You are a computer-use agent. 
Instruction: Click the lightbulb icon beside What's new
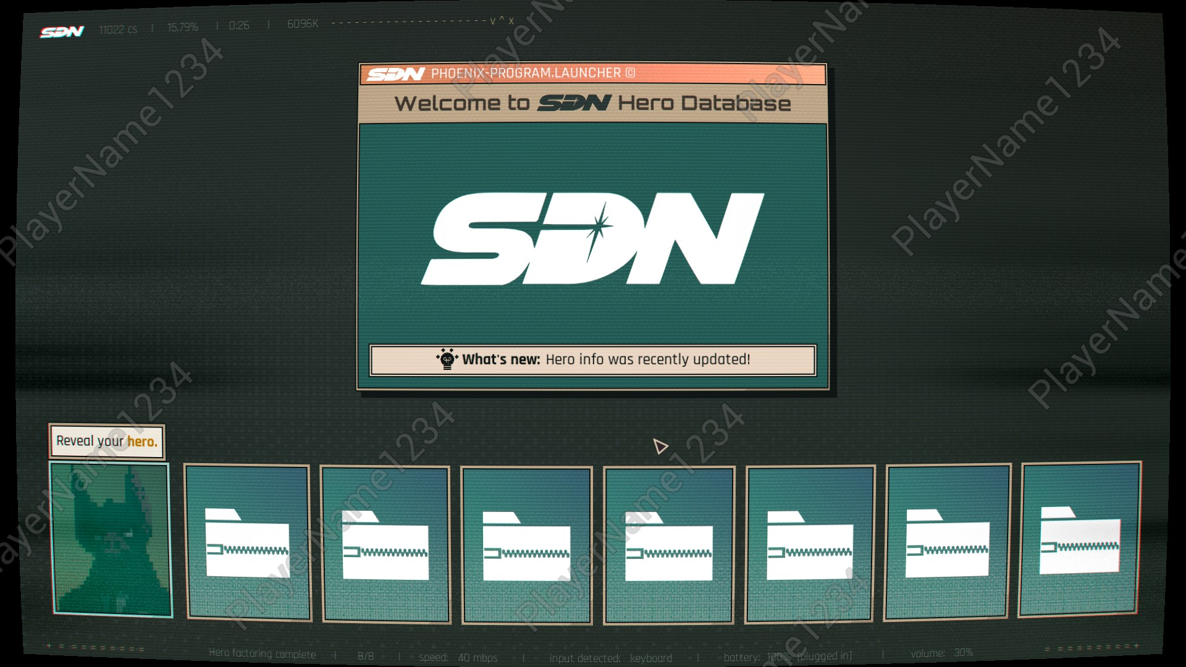(x=447, y=359)
